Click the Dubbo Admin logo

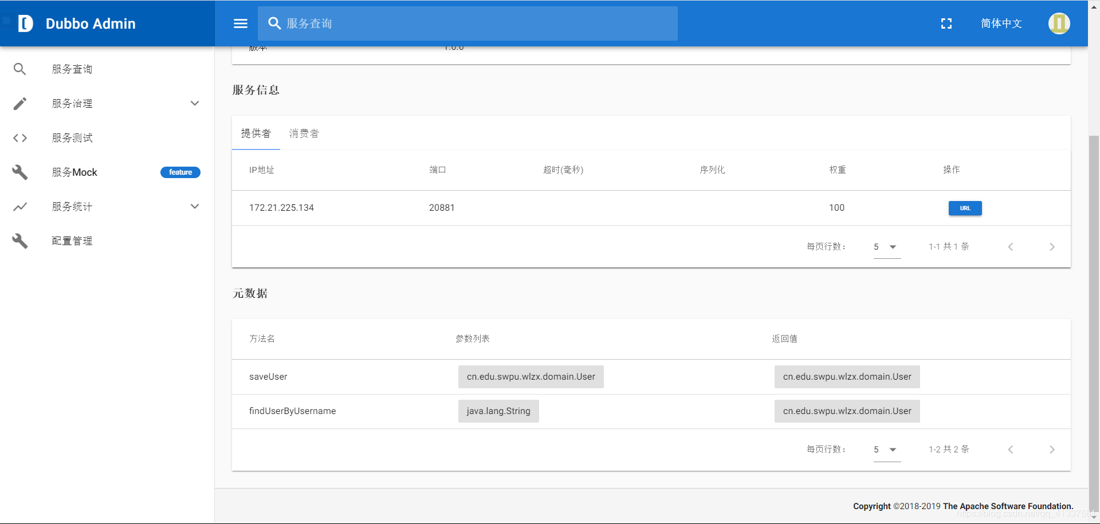click(26, 23)
